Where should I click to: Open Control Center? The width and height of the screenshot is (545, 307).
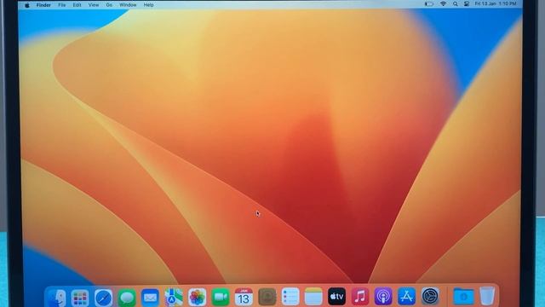click(467, 3)
